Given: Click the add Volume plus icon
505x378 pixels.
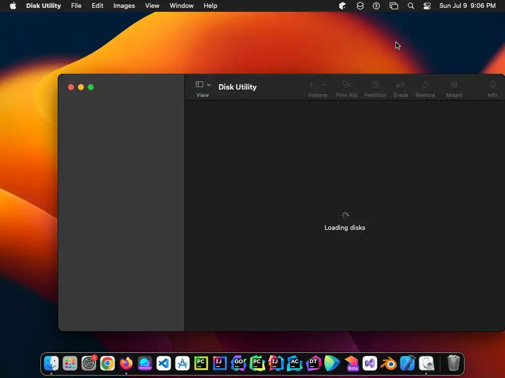Looking at the screenshot, I should [x=311, y=84].
